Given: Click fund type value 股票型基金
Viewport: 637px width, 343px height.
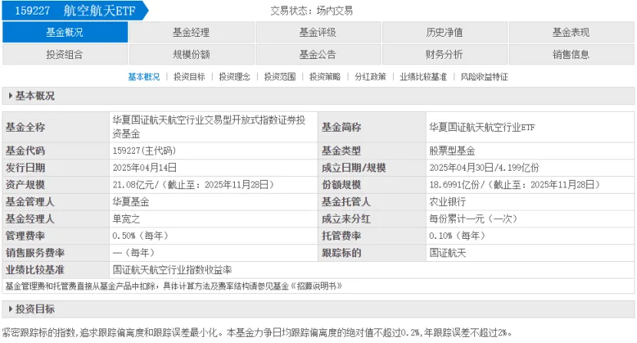Looking at the screenshot, I should point(452,151).
